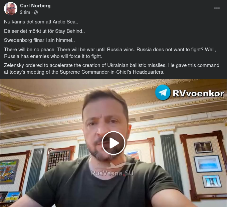227x207 pixels.
Task: Click the lowest framed photo on the right wall
Action: click(x=212, y=182)
